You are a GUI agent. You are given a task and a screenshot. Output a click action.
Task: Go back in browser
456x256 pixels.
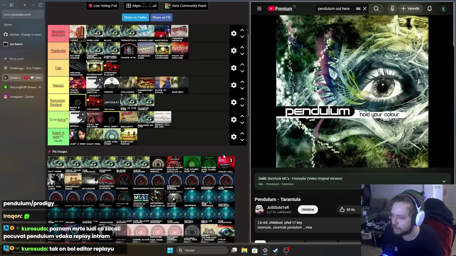coord(25,5)
